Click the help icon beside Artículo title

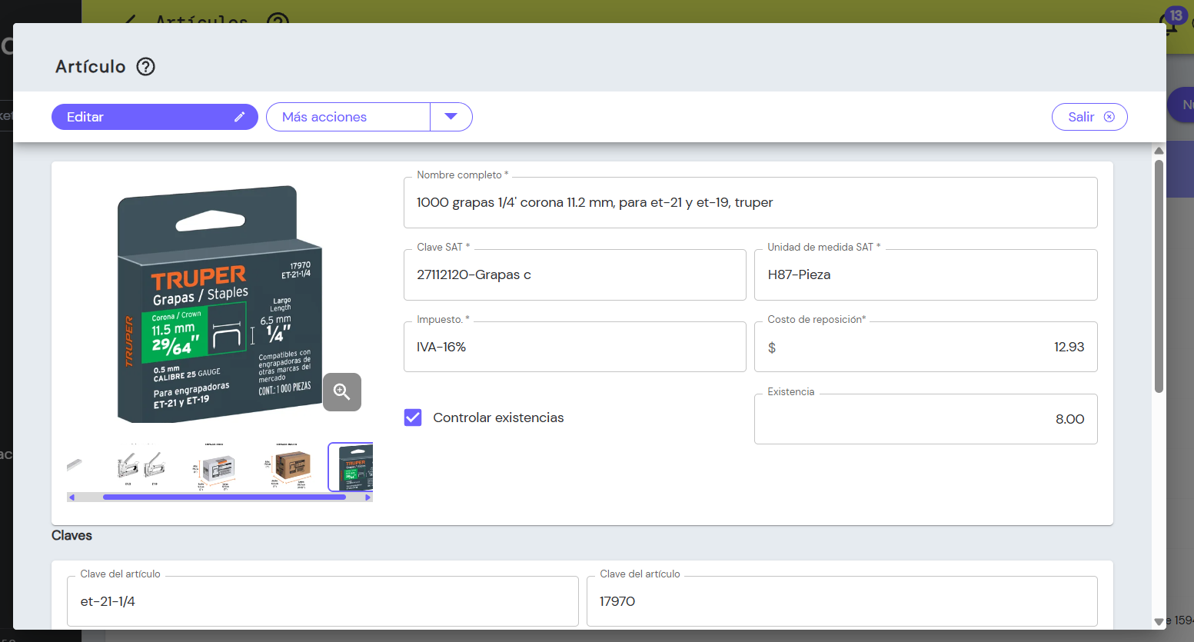(x=146, y=67)
